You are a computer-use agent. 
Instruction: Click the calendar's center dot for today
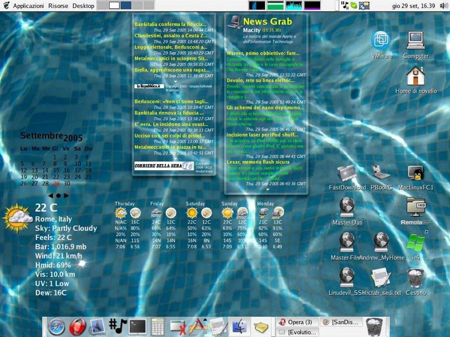(x=58, y=195)
